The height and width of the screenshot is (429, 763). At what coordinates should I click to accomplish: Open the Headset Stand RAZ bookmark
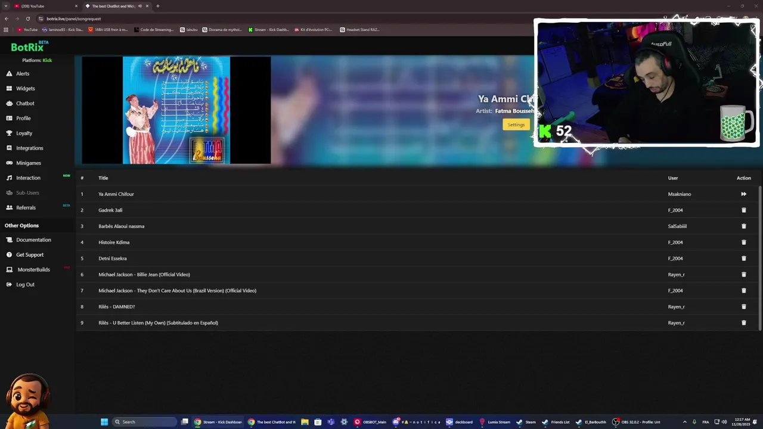359,30
